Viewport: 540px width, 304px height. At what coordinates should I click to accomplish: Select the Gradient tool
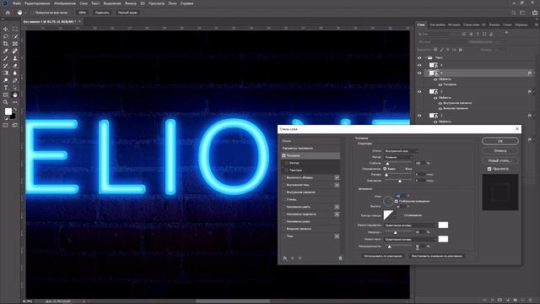pos(6,73)
